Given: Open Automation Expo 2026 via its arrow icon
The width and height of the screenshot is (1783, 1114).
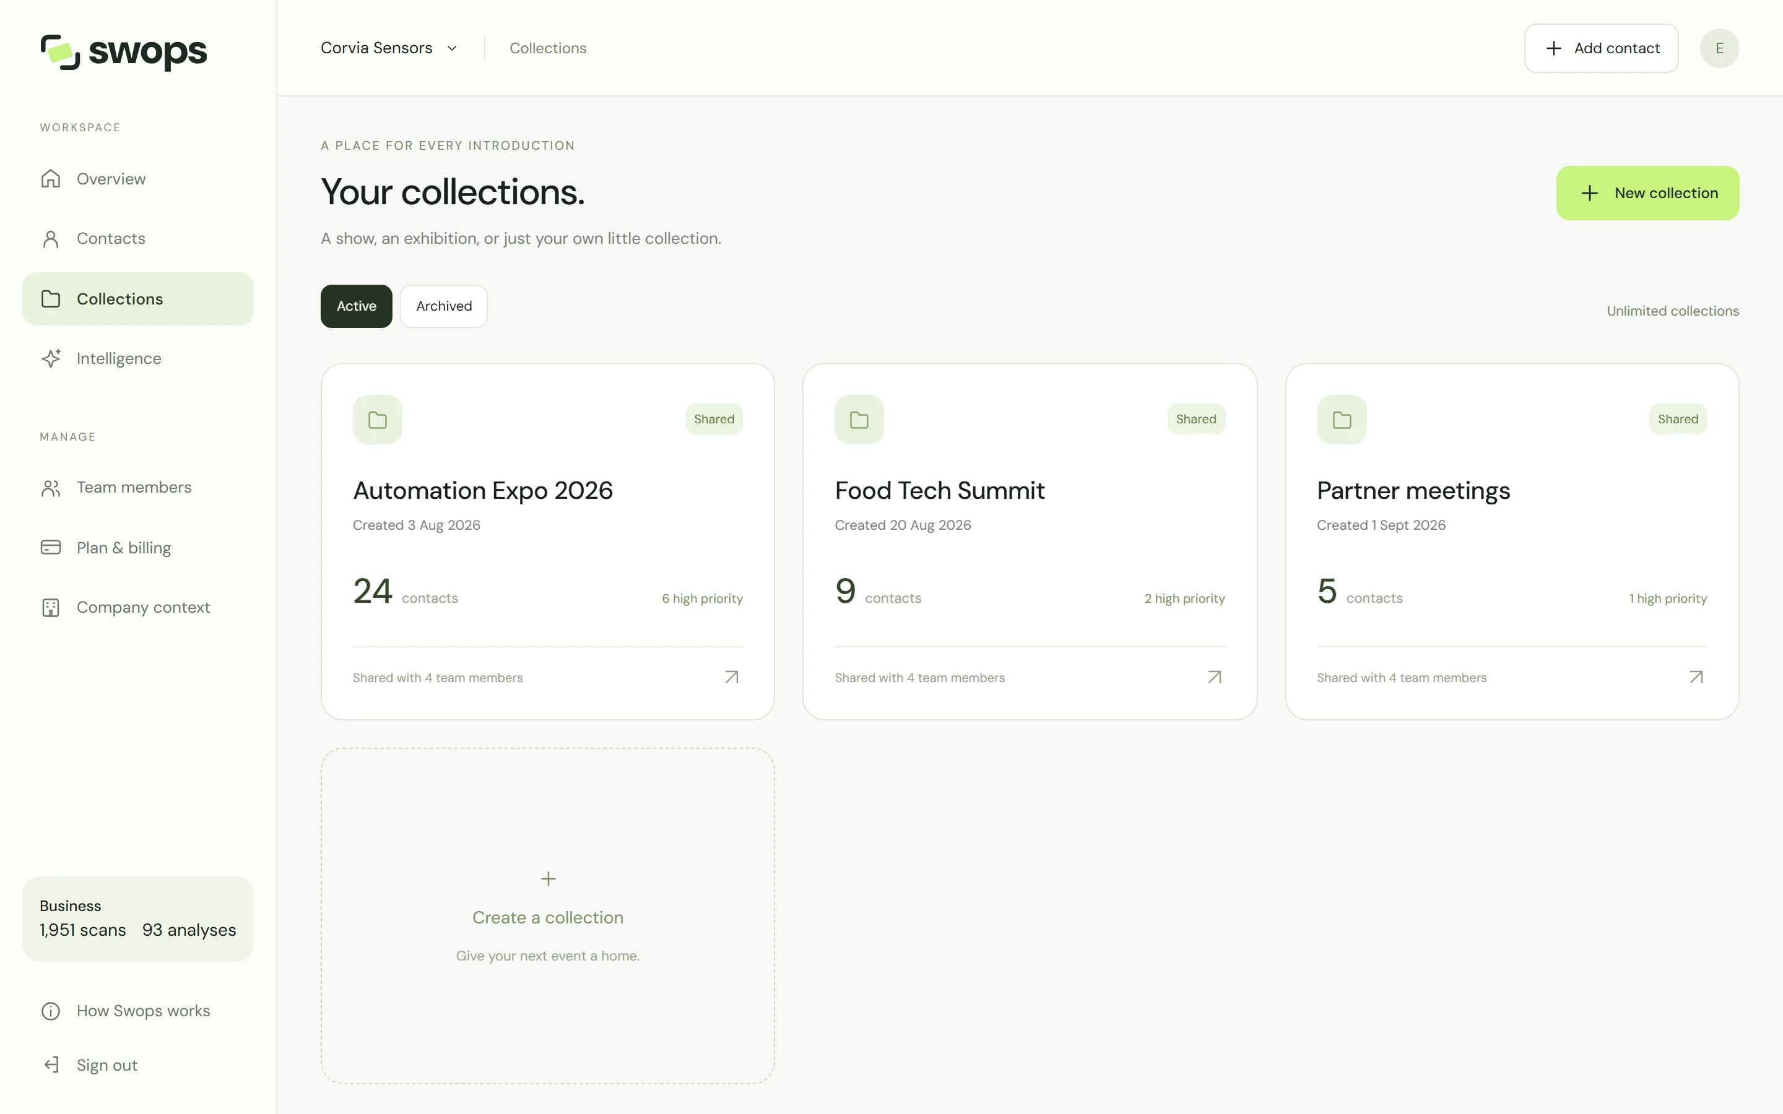Looking at the screenshot, I should [x=732, y=677].
